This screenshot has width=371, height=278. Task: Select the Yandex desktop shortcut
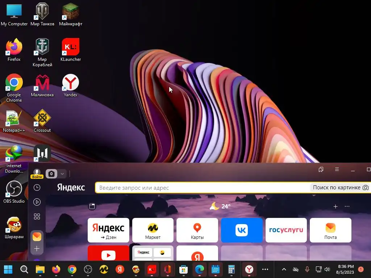point(71,85)
